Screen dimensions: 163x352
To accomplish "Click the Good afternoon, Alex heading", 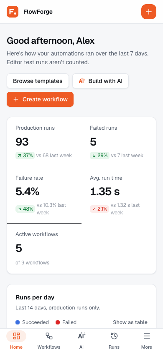I will [51, 41].
